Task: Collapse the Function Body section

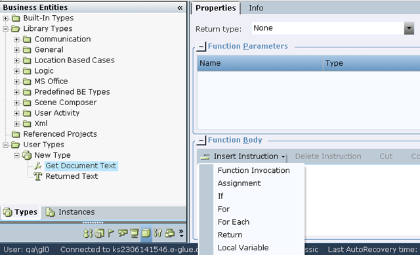Action: 201,140
